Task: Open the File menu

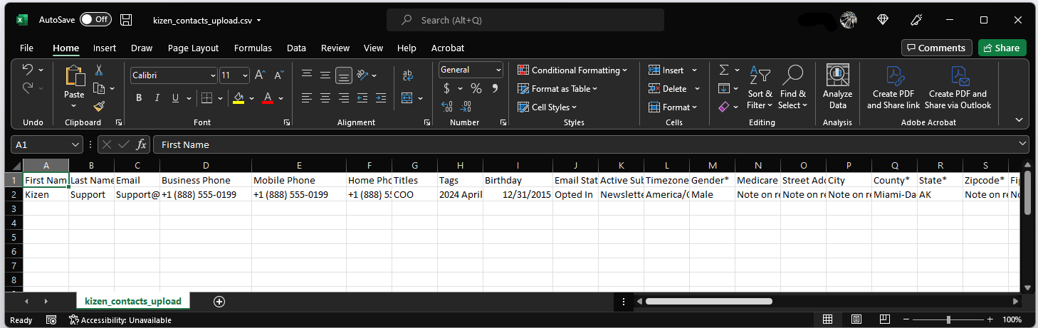Action: [x=26, y=48]
